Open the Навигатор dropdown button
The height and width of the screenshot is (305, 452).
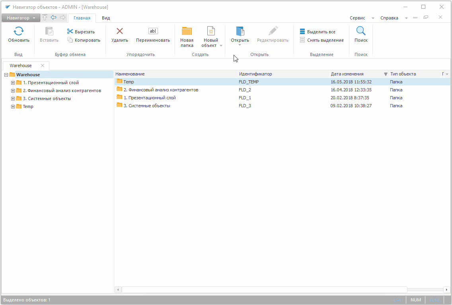[x=20, y=18]
